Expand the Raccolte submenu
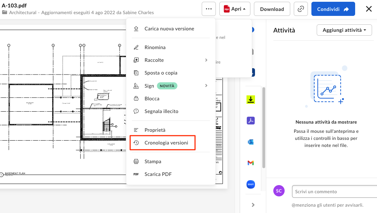Viewport: 377px width, 213px height. [x=154, y=60]
